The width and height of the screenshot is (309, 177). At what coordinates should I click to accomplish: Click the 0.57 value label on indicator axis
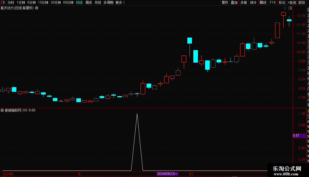[x=299, y=136]
